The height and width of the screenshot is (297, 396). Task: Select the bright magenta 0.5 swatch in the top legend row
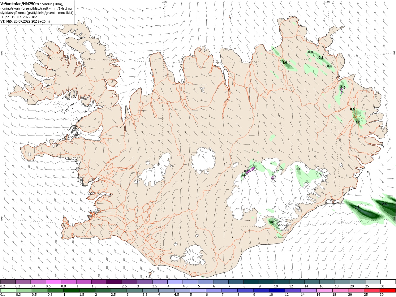(x=53, y=282)
